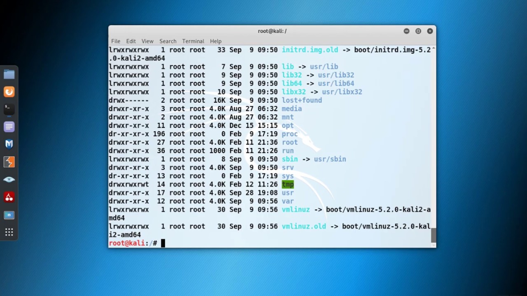Click the 'mnt' directory name
This screenshot has height=296, width=527.
tap(288, 117)
